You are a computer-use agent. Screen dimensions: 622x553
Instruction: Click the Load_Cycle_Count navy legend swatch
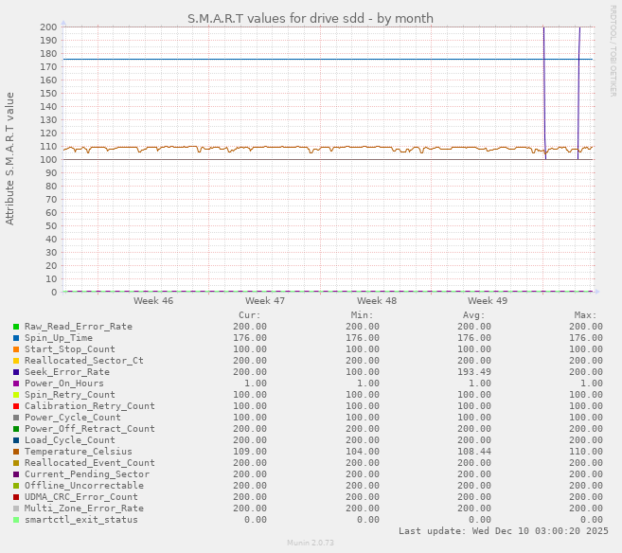tap(16, 440)
